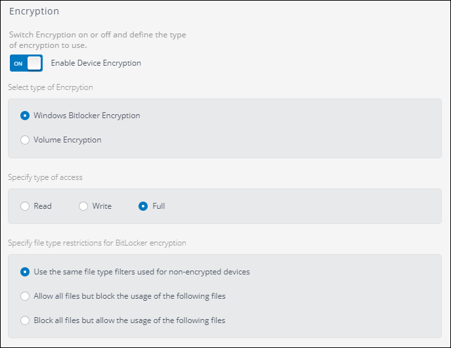Choose the Volume Encryption radio button
This screenshot has height=348, width=451.
[25, 140]
